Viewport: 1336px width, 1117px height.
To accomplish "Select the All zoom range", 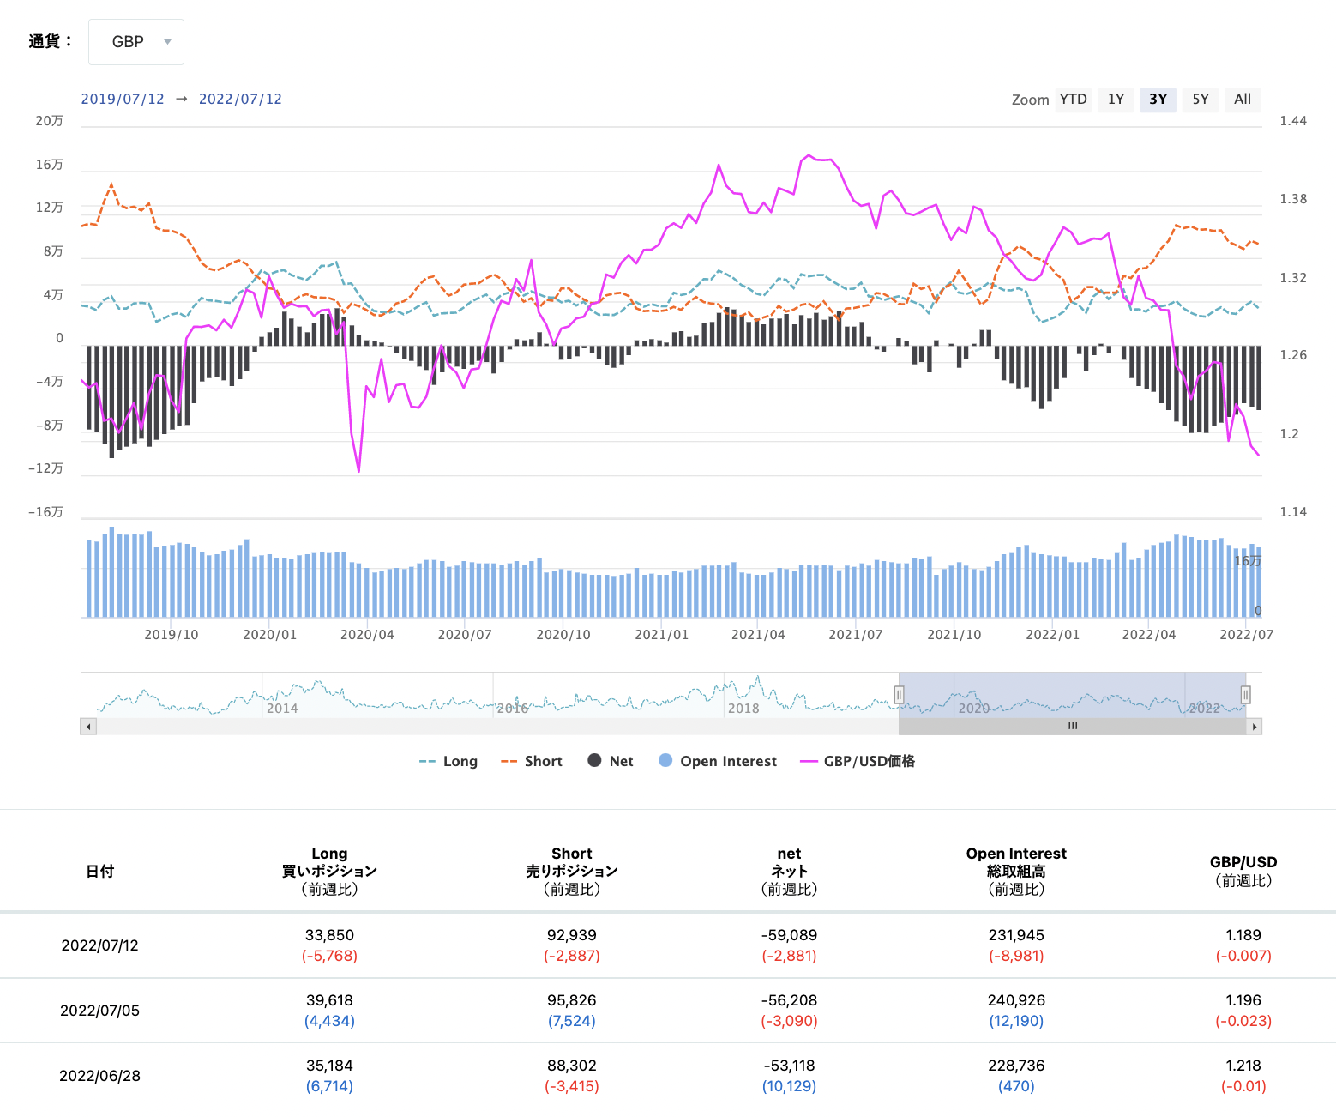I will coord(1243,100).
